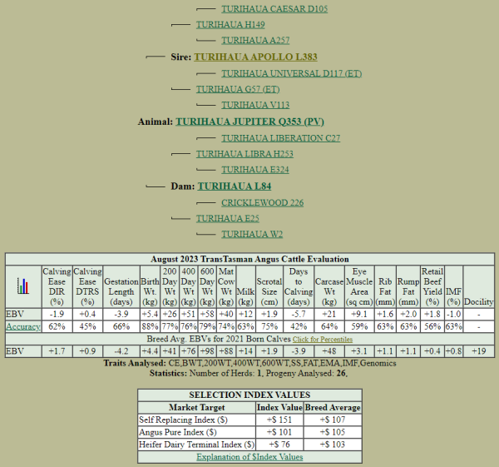Viewport: 499px width, 467px height.
Task: Select the Traits Analysed text line
Action: click(249, 364)
